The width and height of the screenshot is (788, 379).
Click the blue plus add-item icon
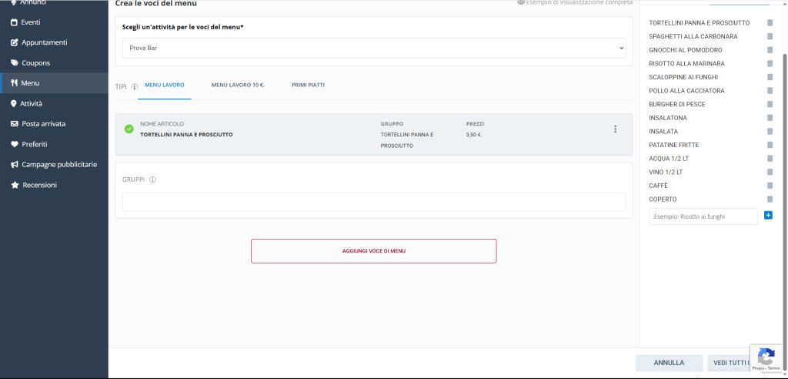(x=768, y=216)
